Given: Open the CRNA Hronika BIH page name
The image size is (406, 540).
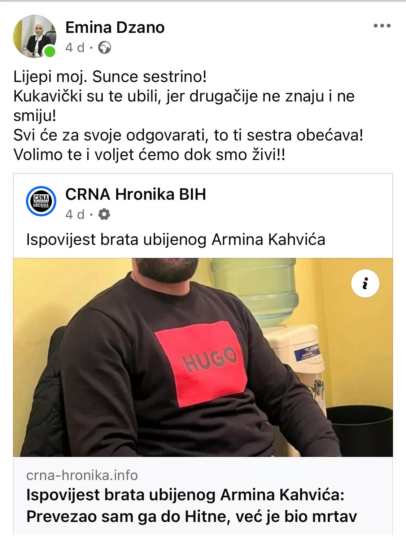Looking at the screenshot, I should tap(136, 194).
